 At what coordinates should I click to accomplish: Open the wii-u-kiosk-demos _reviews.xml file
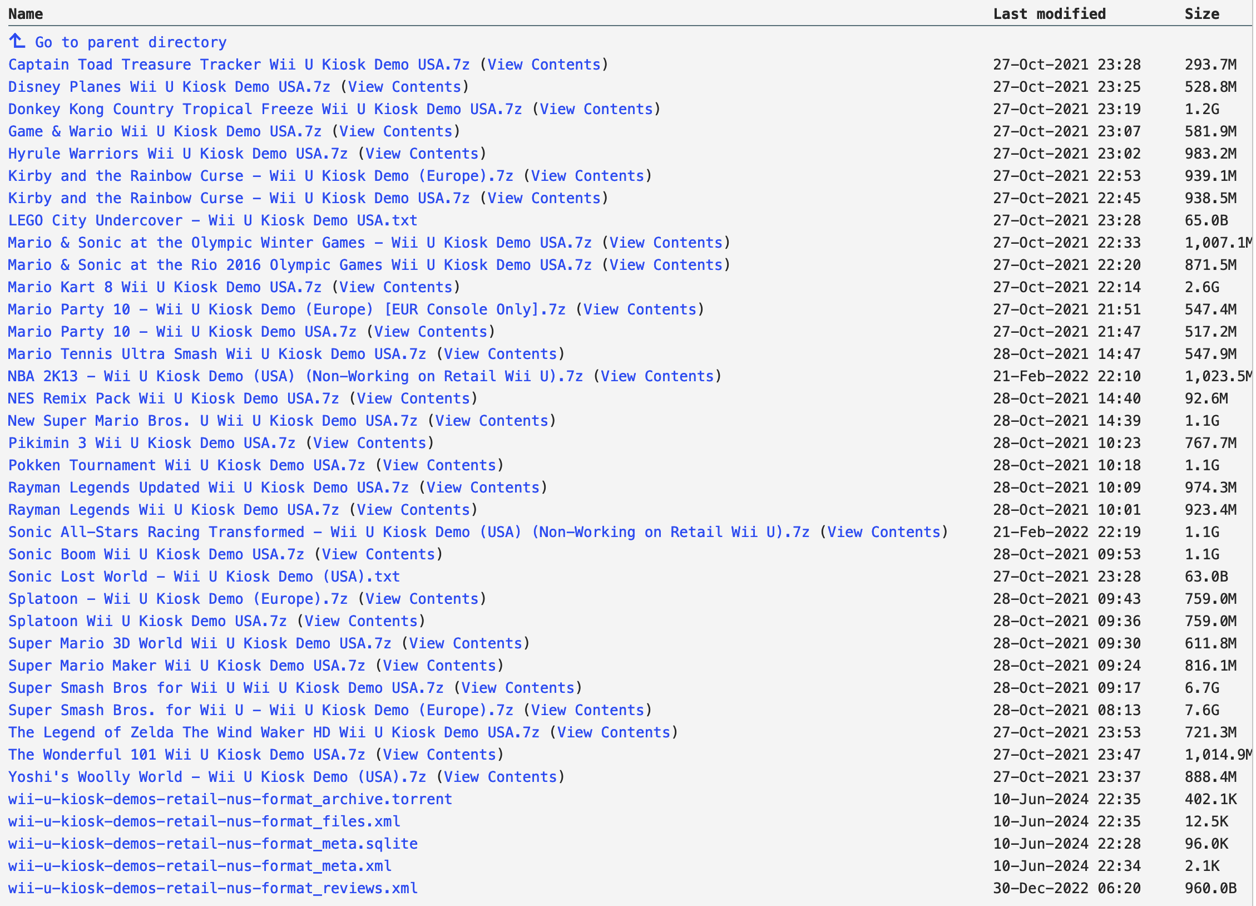coord(213,888)
